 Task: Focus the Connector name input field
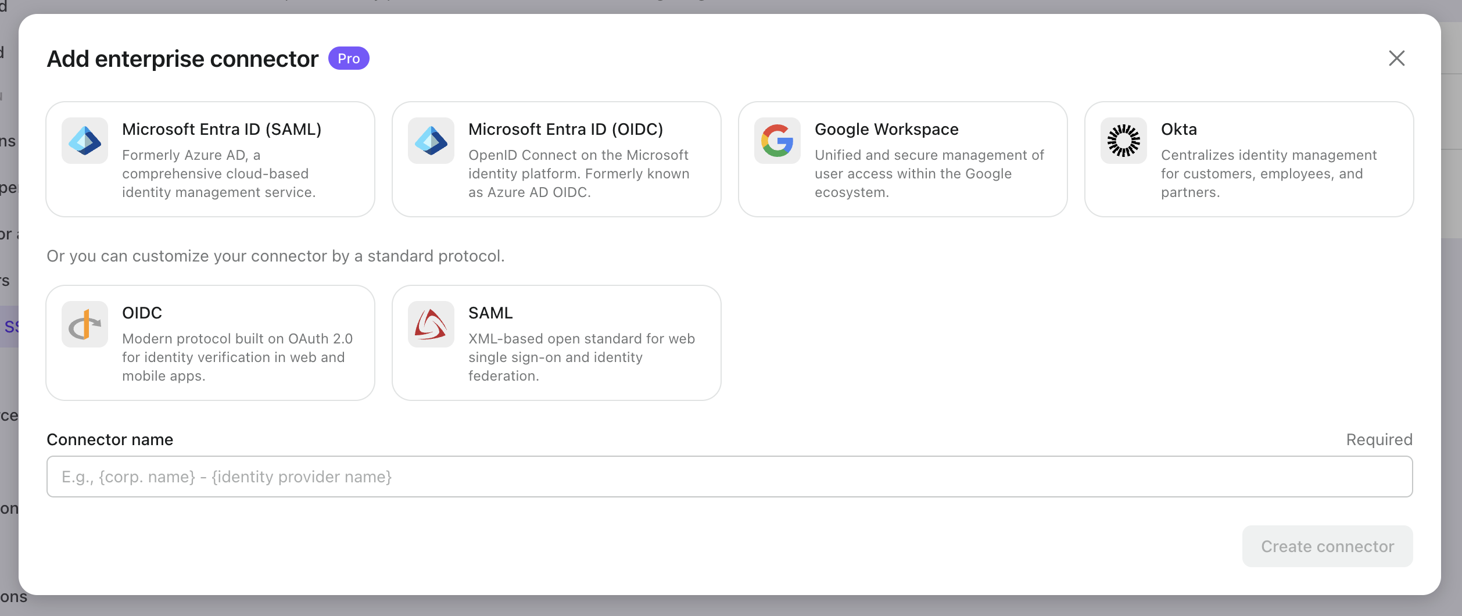[730, 477]
